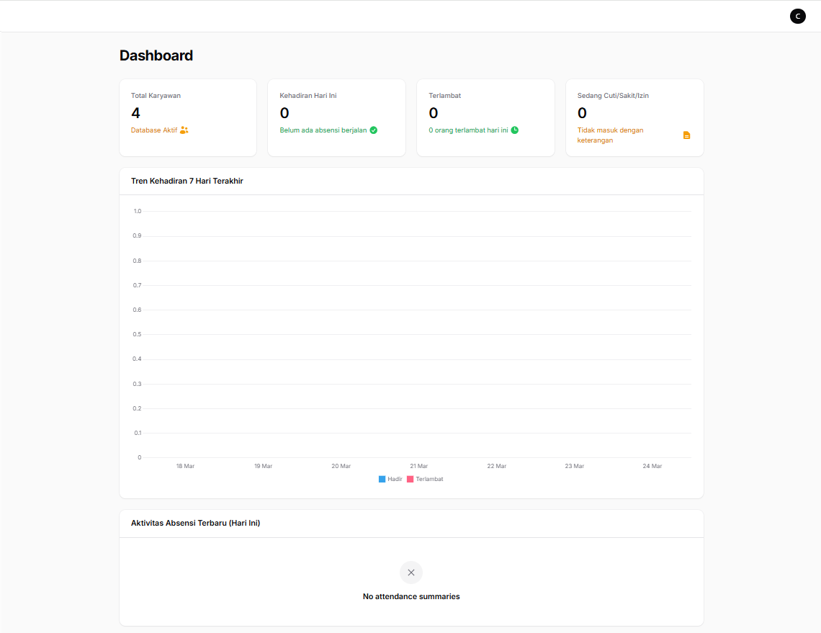The image size is (821, 633).
Task: Click the No attendance summaries message
Action: [x=411, y=596]
